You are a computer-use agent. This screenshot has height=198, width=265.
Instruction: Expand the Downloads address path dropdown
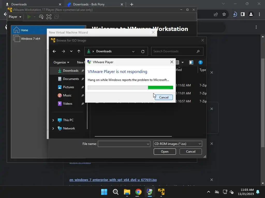click(133, 51)
